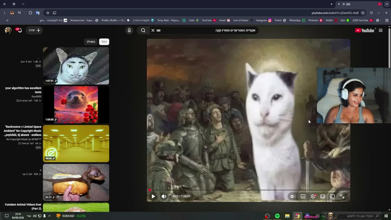This screenshot has height=220, width=391.
Task: Open the tab search dropdown arrow
Action: [387, 4]
